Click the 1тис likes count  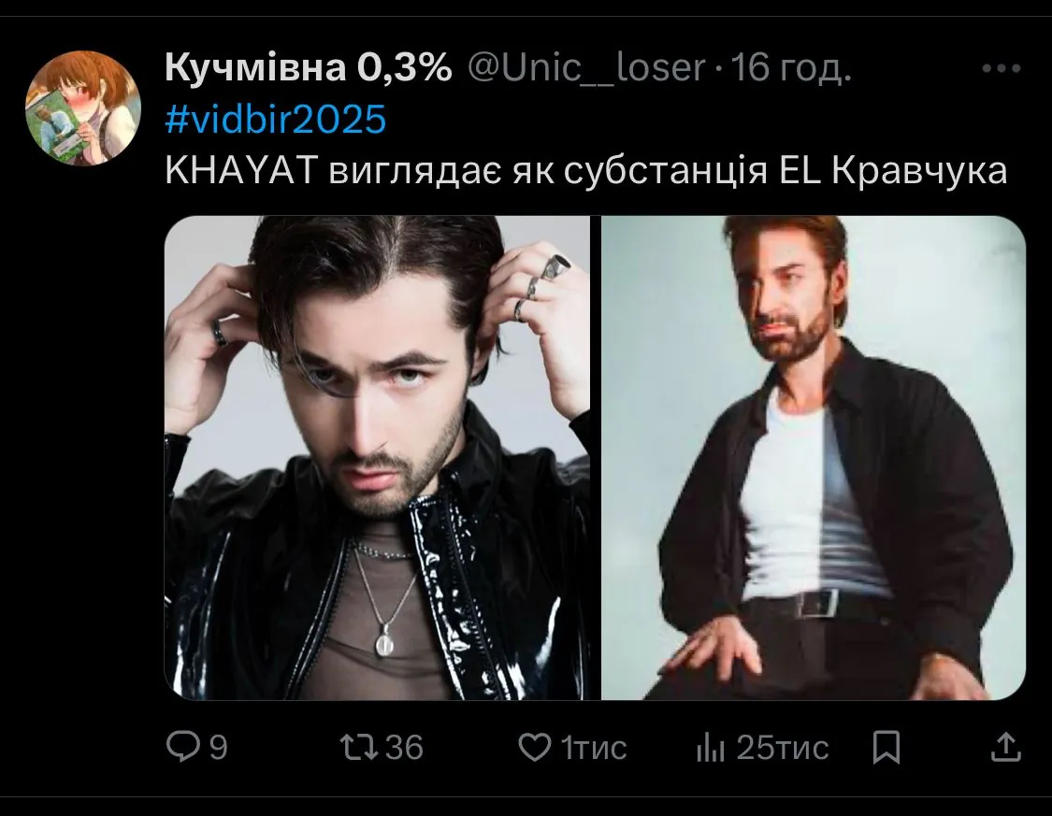click(x=594, y=747)
